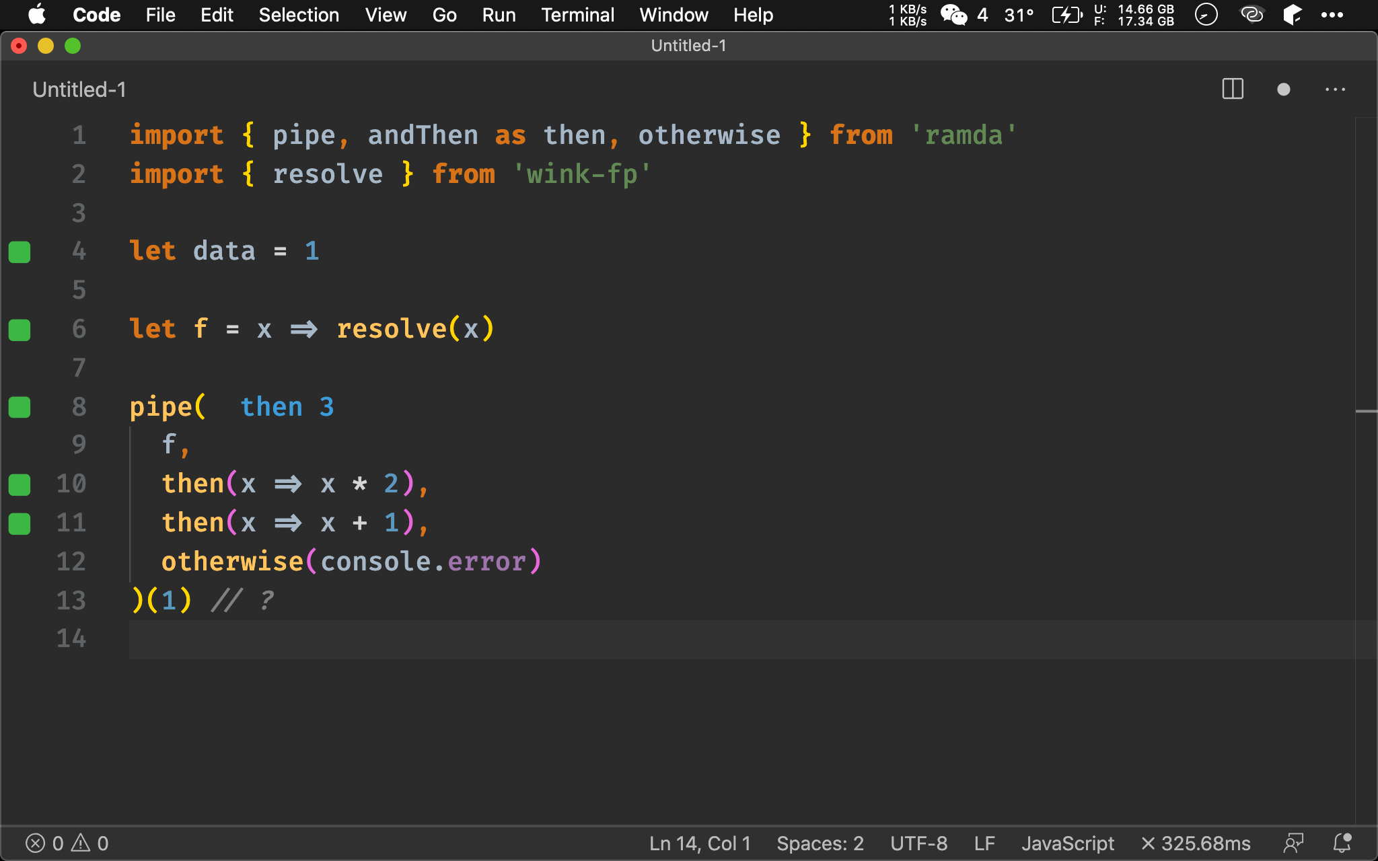Viewport: 1378px width, 861px height.
Task: Select the Untitled-1 editor tab
Action: [x=79, y=89]
